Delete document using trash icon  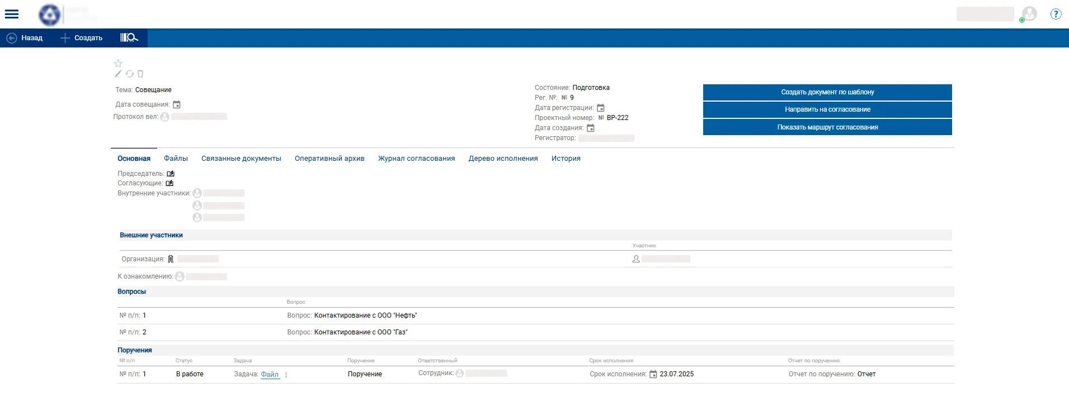point(140,74)
